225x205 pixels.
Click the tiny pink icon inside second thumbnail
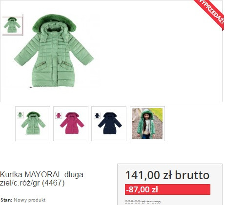tap(59, 115)
